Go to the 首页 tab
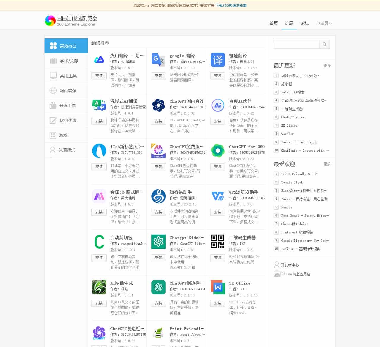The image size is (380, 347). point(274,23)
